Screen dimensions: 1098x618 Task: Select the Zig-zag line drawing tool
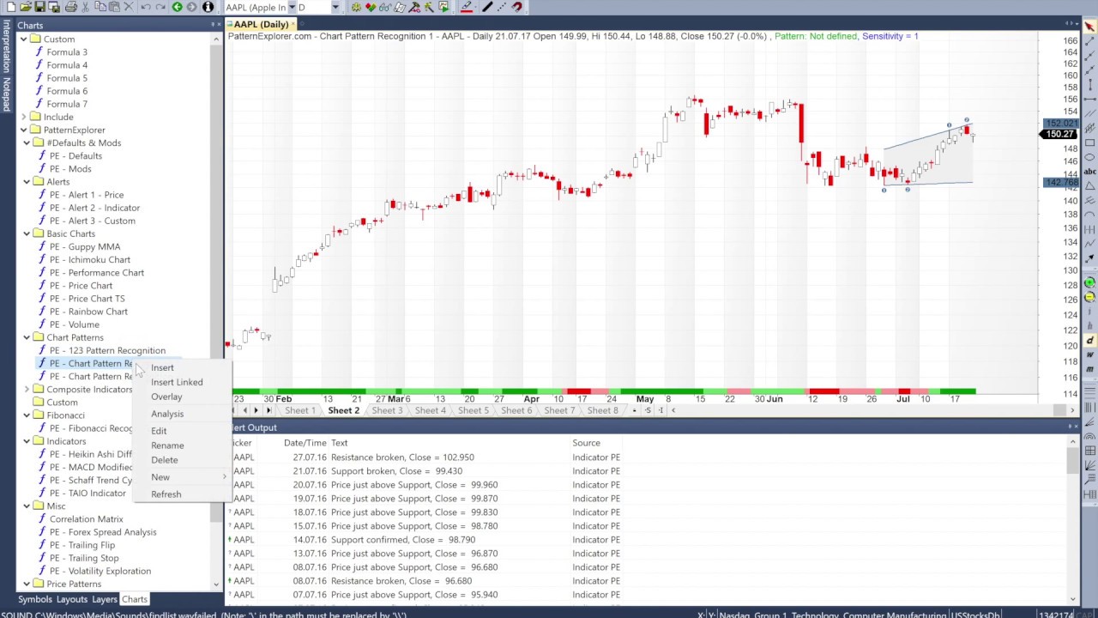coord(1089,244)
